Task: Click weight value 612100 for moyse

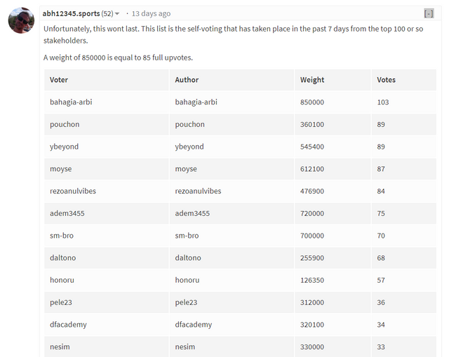Action: (312, 169)
